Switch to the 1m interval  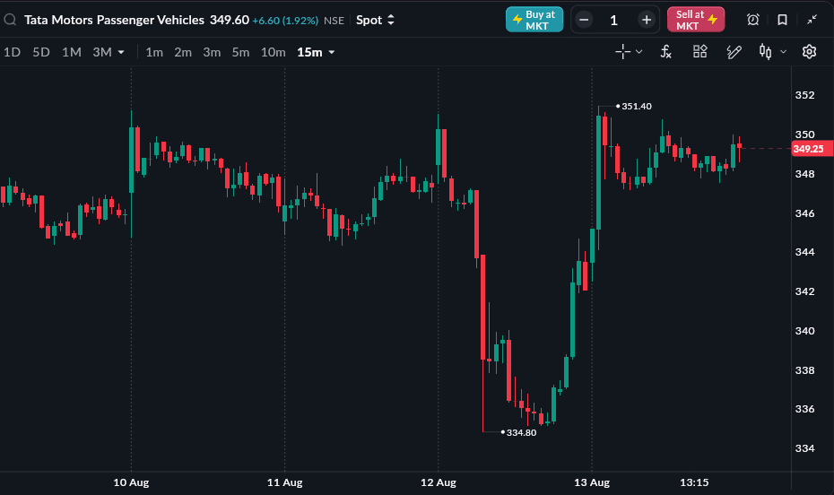pyautogui.click(x=154, y=52)
